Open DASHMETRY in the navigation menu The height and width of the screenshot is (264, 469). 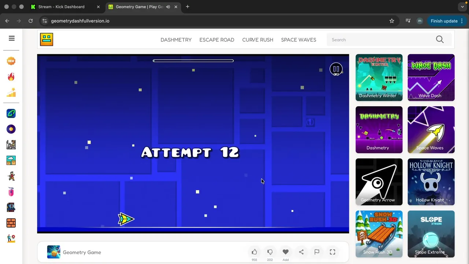(176, 40)
